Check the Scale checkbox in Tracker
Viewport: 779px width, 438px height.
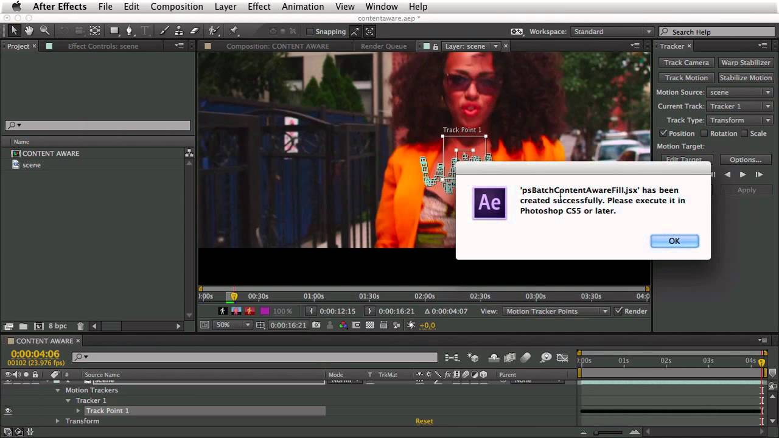pyautogui.click(x=744, y=133)
